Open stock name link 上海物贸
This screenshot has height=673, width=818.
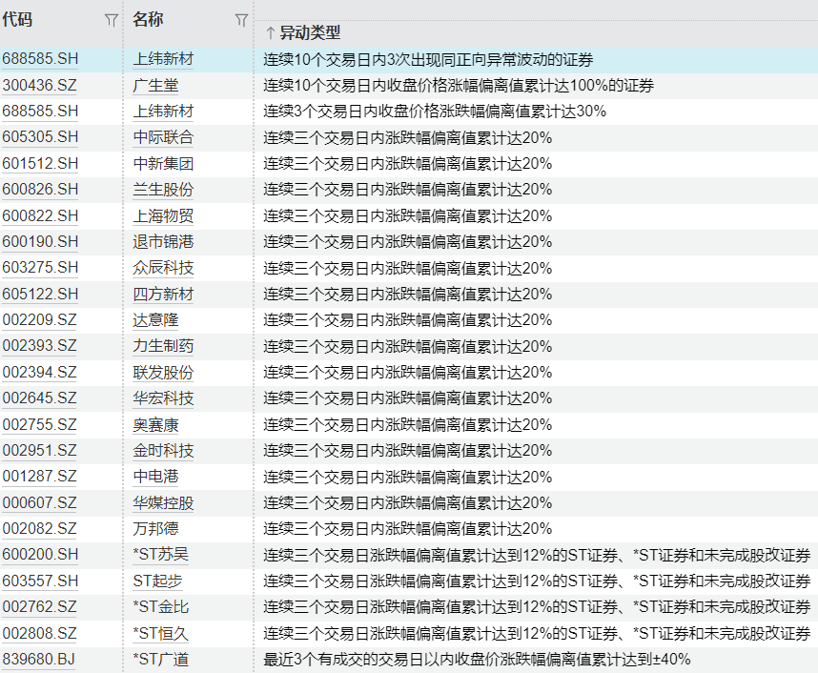163,215
